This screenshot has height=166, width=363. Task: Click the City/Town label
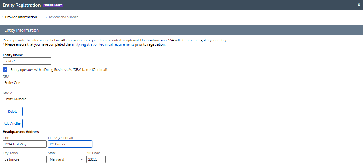click(10, 153)
